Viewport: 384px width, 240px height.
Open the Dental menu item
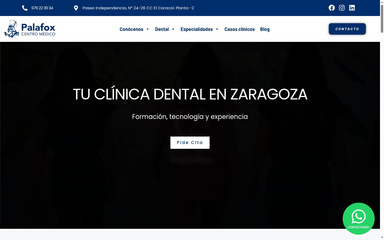162,29
